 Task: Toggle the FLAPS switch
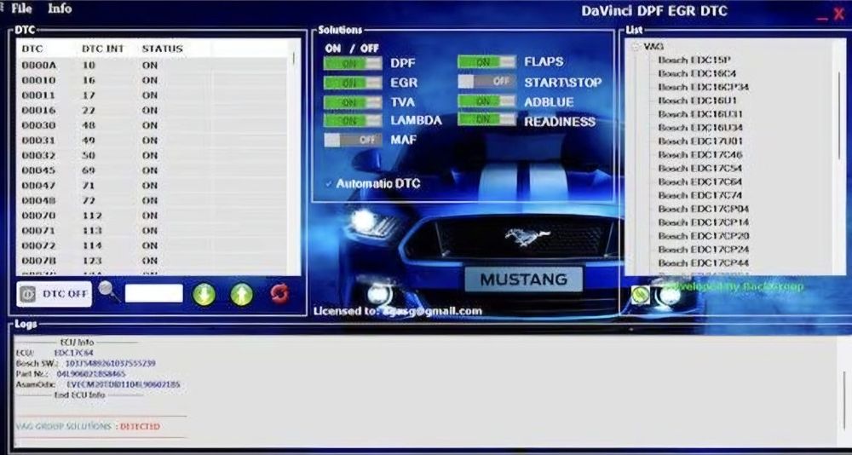pyautogui.click(x=486, y=62)
